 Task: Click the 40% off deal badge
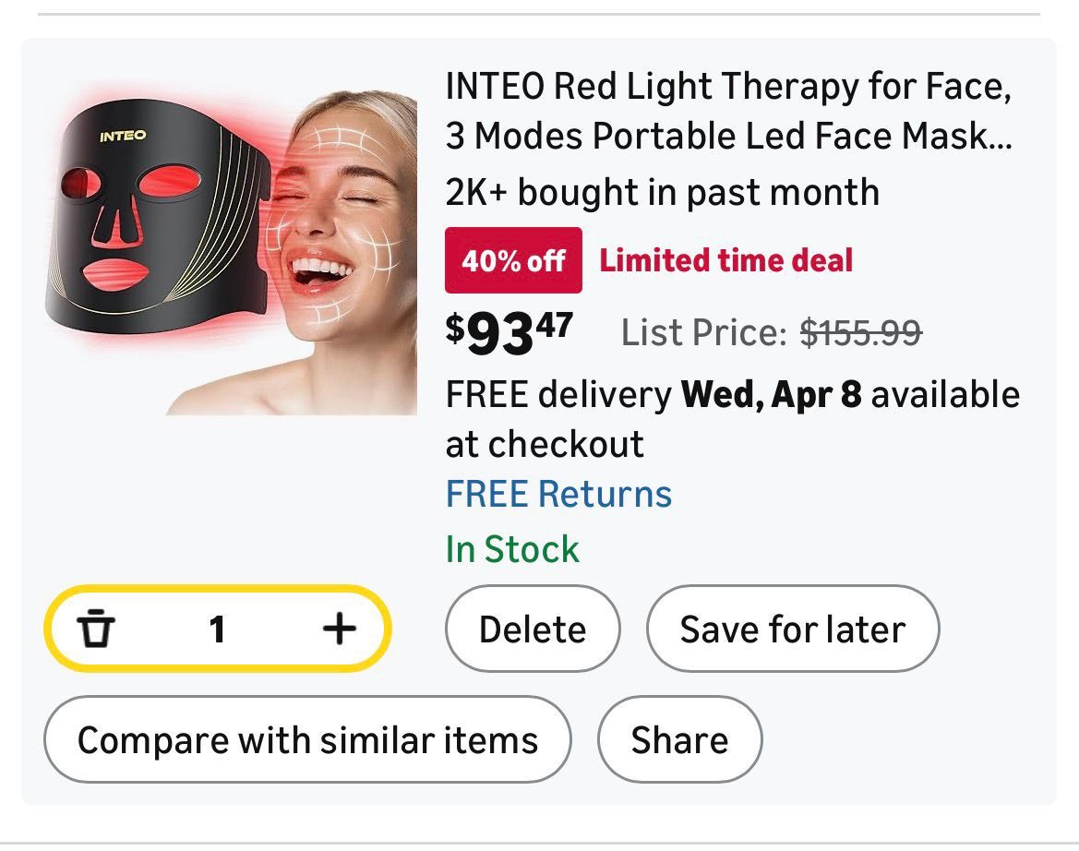point(513,260)
